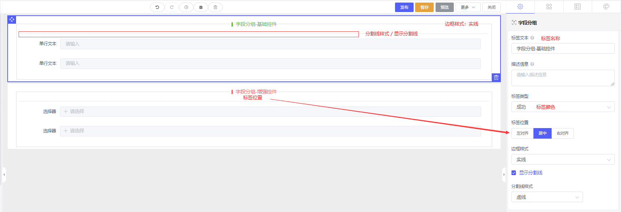Click the clock history icon

186,7
